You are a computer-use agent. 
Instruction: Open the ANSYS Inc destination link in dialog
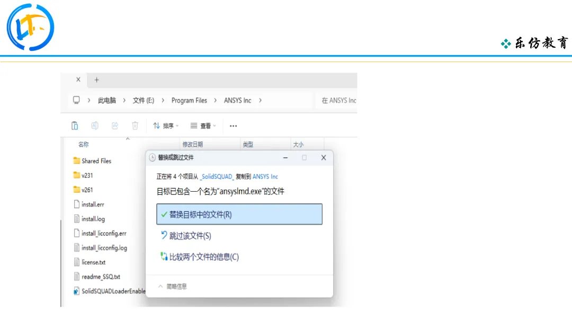point(265,176)
